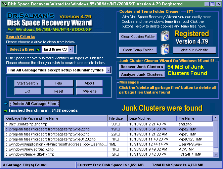The width and height of the screenshot is (223, 169).
Task: Select the wpe2.tmp frontpage temp row
Action: [109, 129]
